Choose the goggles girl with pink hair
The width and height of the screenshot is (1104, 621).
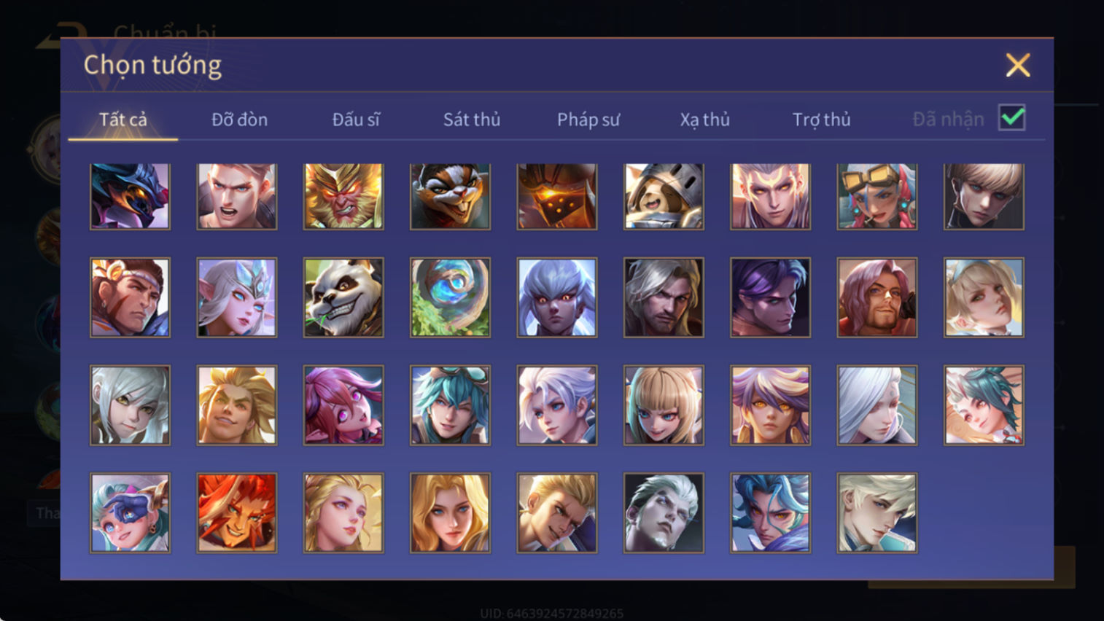click(877, 196)
